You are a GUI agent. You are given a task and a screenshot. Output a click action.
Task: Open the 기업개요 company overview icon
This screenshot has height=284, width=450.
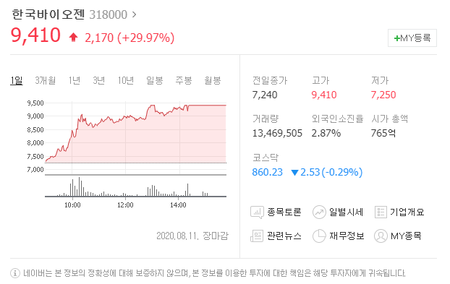tap(381, 212)
